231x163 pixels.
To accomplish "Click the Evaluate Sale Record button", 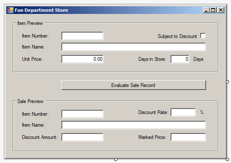I will [133, 85].
